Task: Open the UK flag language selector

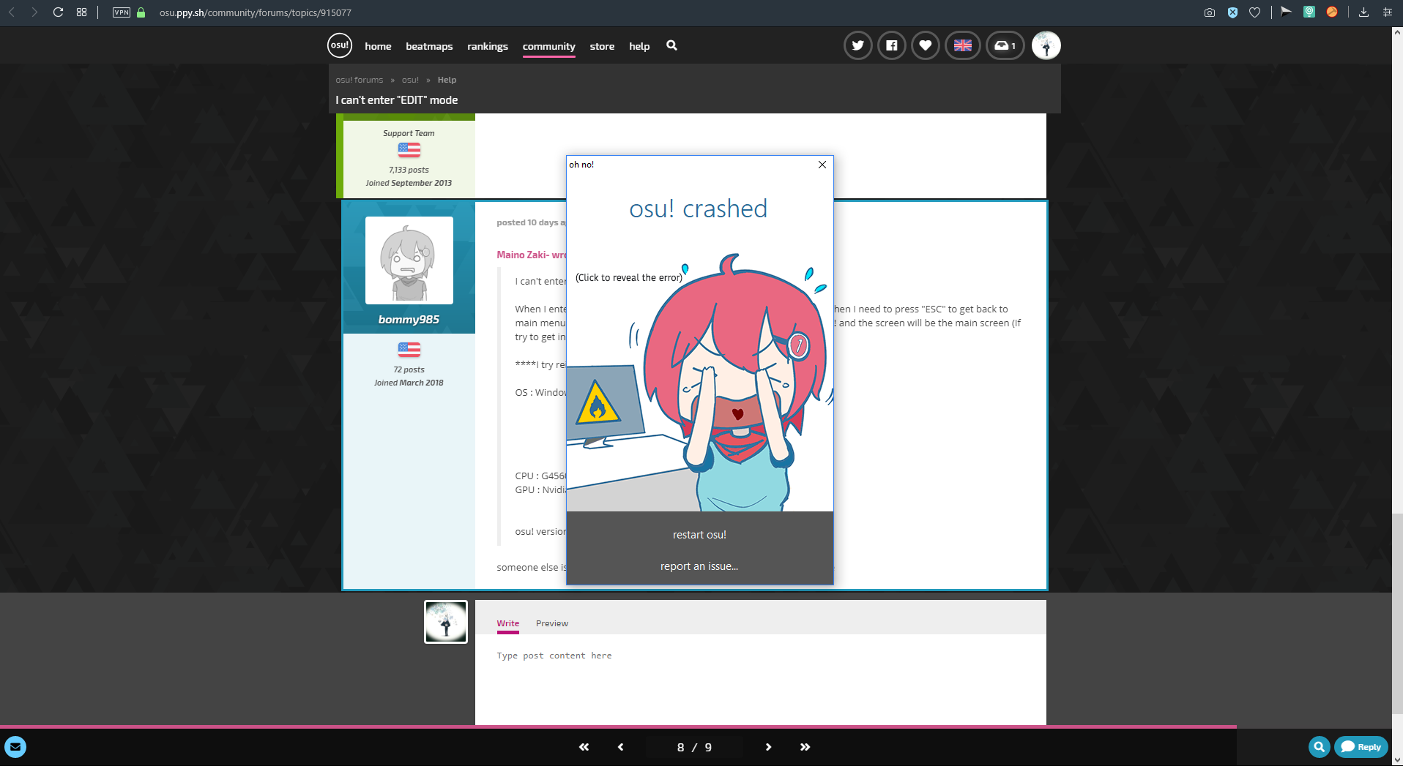Action: 963,45
